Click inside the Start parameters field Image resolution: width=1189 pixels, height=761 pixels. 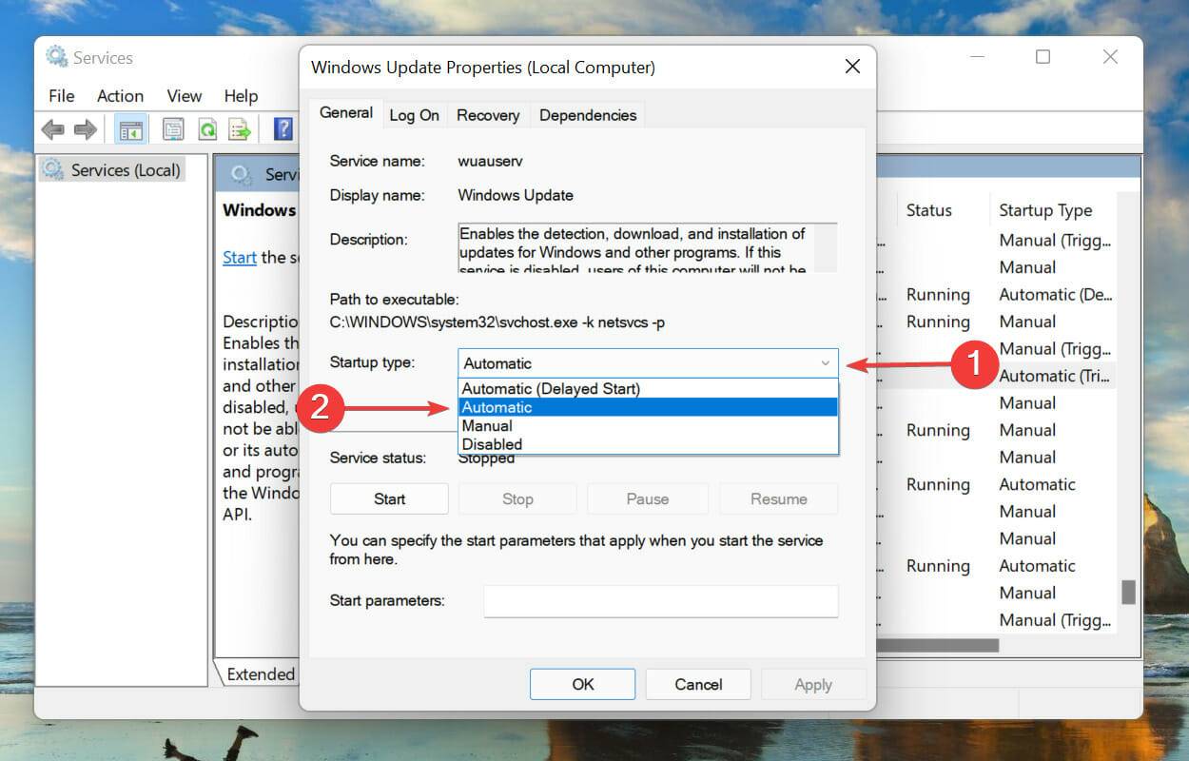pos(660,600)
